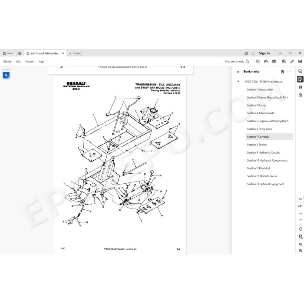Open 9020-7316 - 534B Parts Manual bookmark

pyautogui.click(x=264, y=82)
